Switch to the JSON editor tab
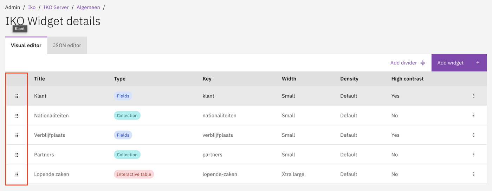This screenshot has width=492, height=191. pyautogui.click(x=67, y=46)
